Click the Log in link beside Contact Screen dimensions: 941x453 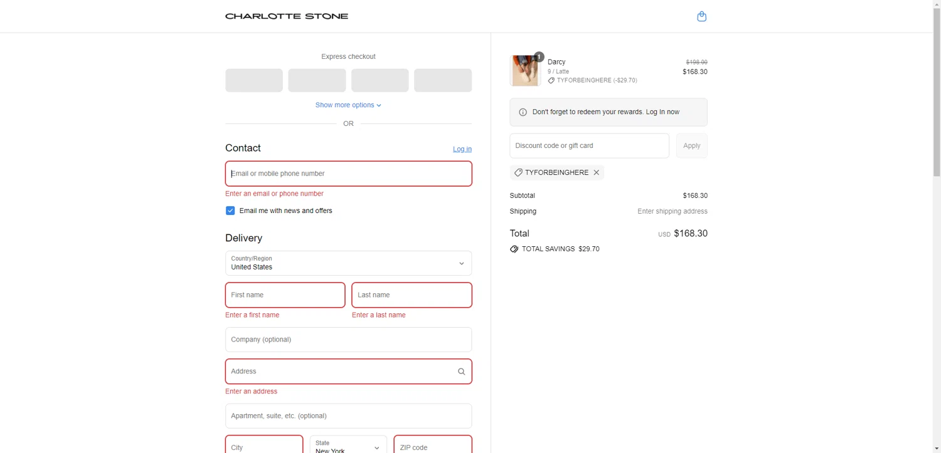[x=462, y=149]
